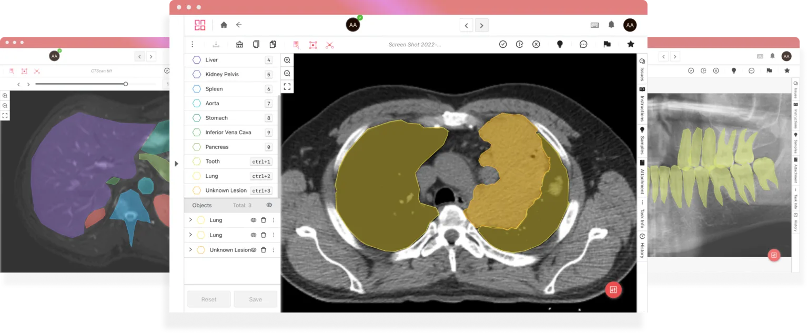Click the red scissors cut tool icon
808x334 pixels.
click(329, 45)
